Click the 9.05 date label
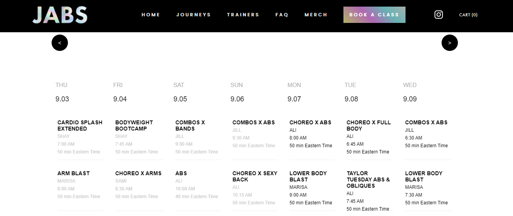Screen dimensions: 513x216 coord(180,99)
